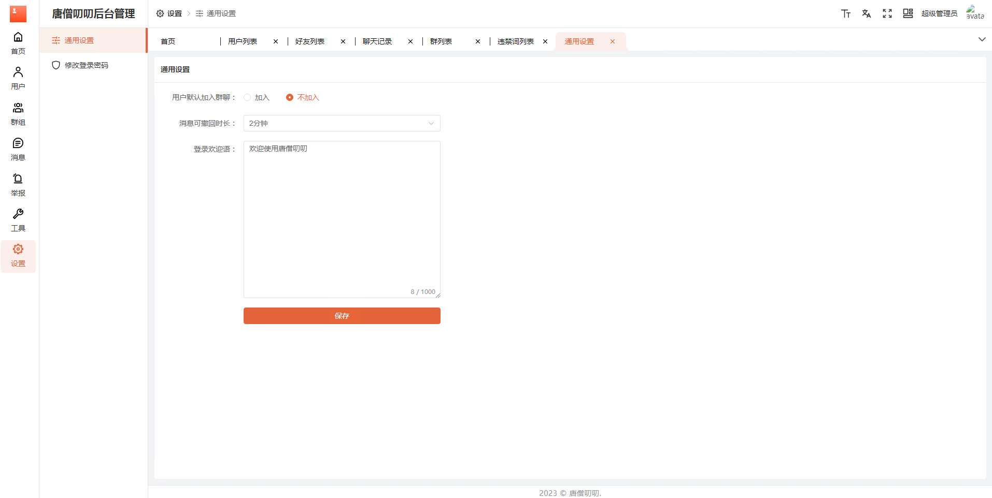Switch to the 违禁词列表 tab
The image size is (992, 498).
tap(515, 41)
